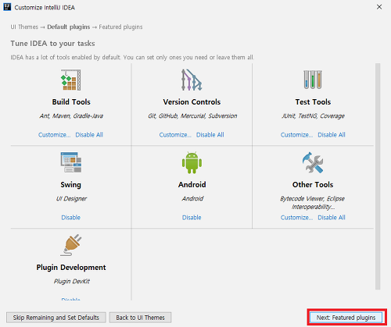Click the Version Controls heading
Screen dimensions: 391x327
point(192,102)
